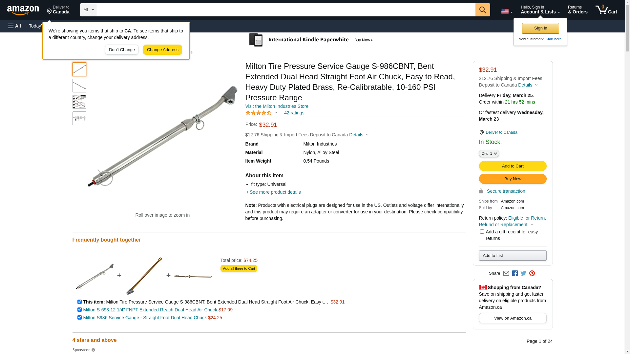Visit the Milton Industries Store link

[277, 106]
